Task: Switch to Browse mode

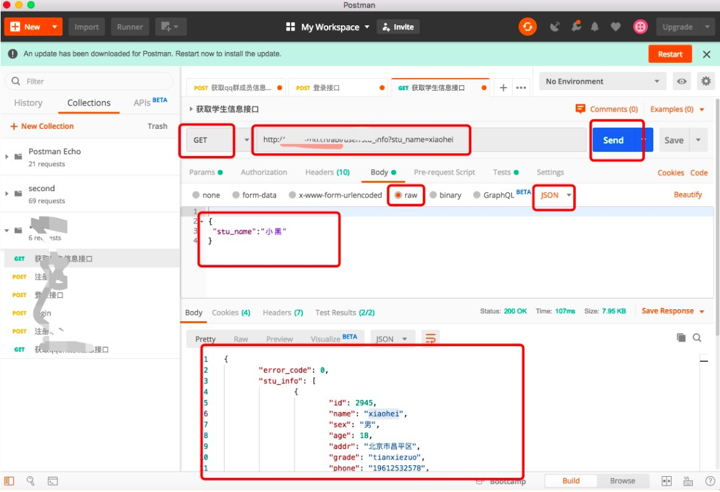Action: (623, 481)
